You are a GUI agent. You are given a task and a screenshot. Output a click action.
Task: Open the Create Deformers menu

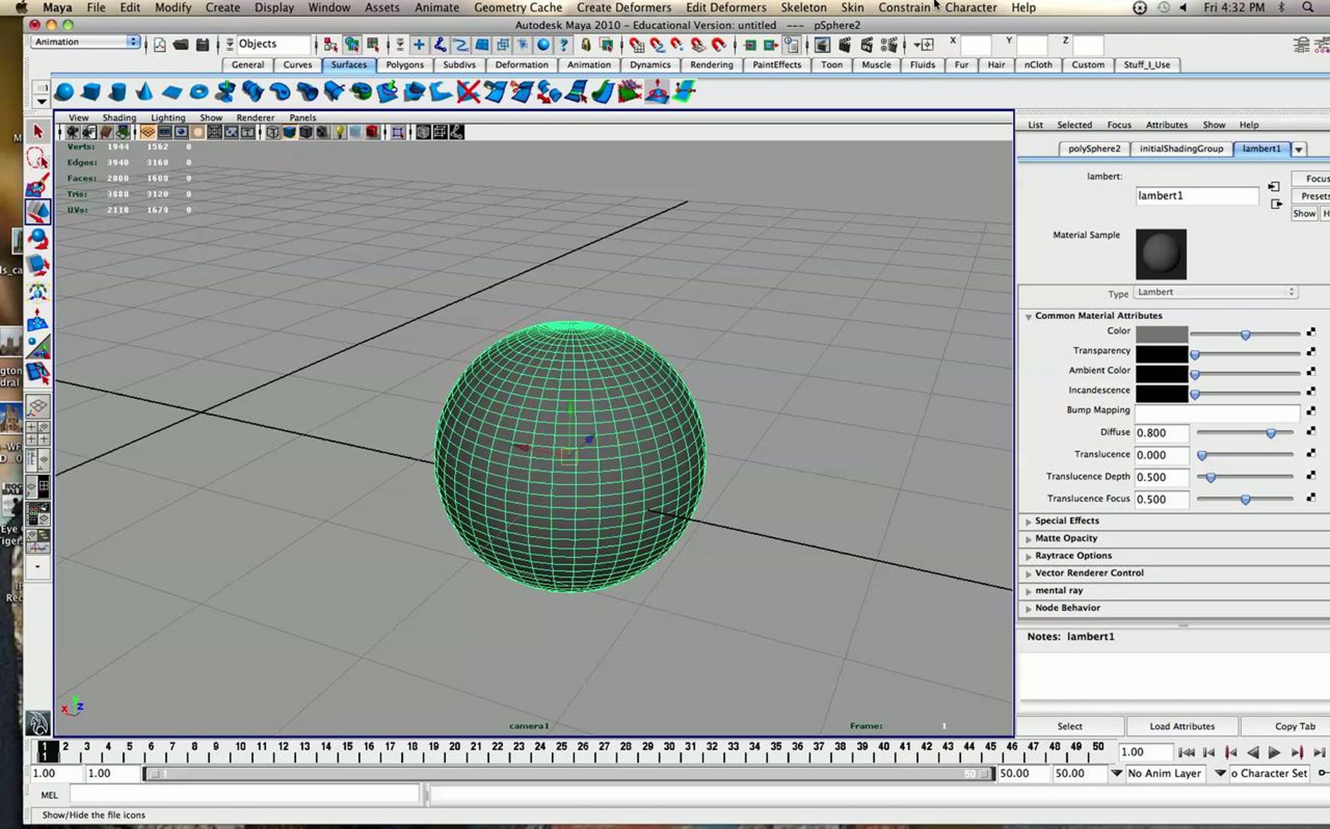(623, 8)
